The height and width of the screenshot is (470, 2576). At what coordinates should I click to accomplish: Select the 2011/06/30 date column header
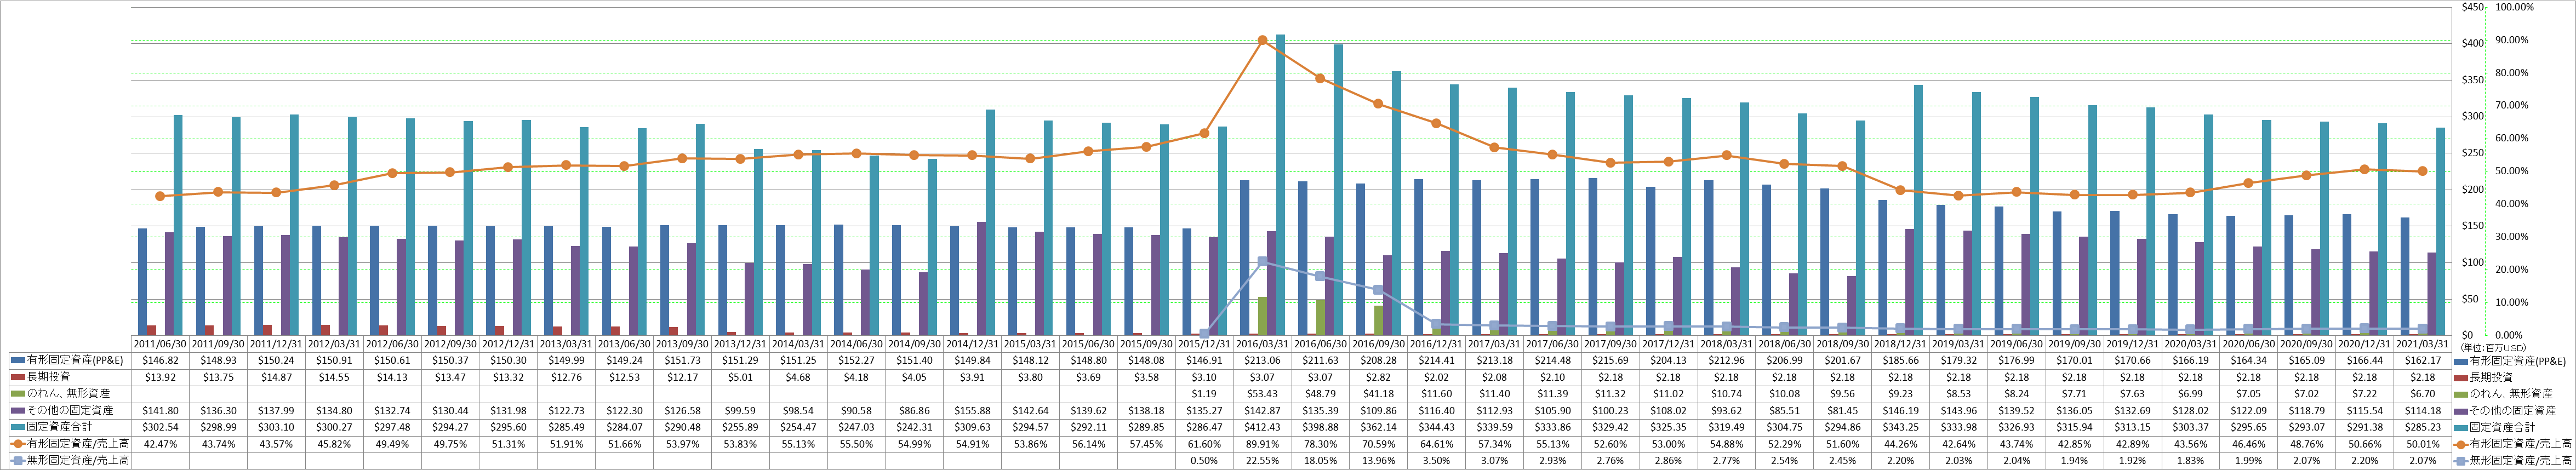pyautogui.click(x=160, y=345)
